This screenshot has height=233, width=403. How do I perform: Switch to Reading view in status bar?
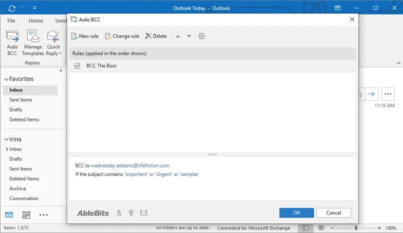(321, 228)
